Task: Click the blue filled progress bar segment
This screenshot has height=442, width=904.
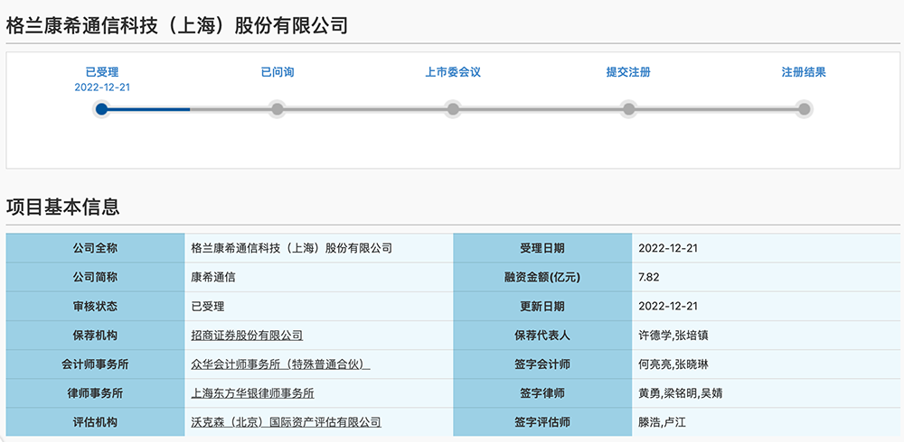Action: [149, 109]
